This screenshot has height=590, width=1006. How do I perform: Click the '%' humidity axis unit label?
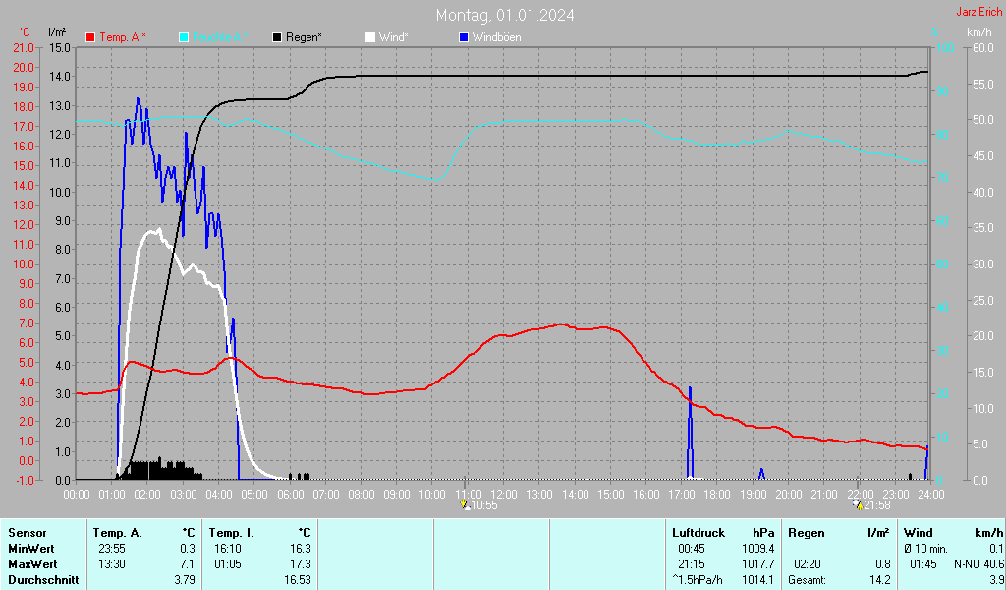[935, 32]
